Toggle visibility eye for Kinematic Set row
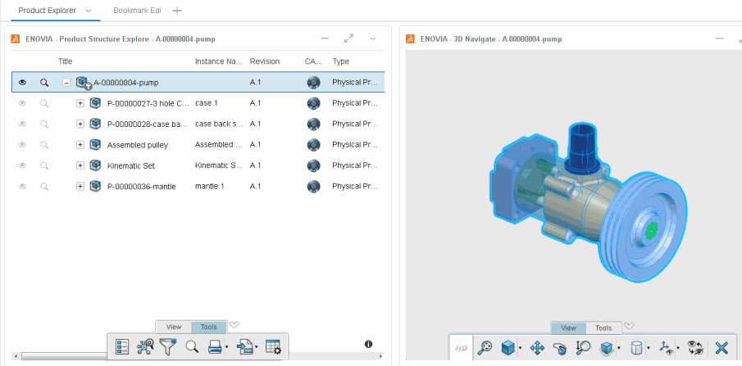742x366 pixels. click(23, 165)
